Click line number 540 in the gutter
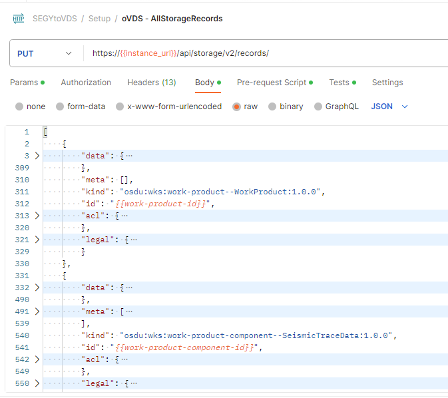The width and height of the screenshot is (448, 398). [22, 335]
